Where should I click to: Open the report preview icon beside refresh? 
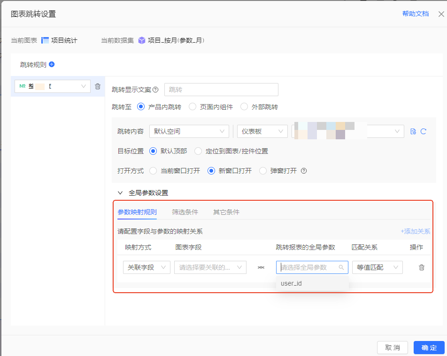click(x=413, y=131)
